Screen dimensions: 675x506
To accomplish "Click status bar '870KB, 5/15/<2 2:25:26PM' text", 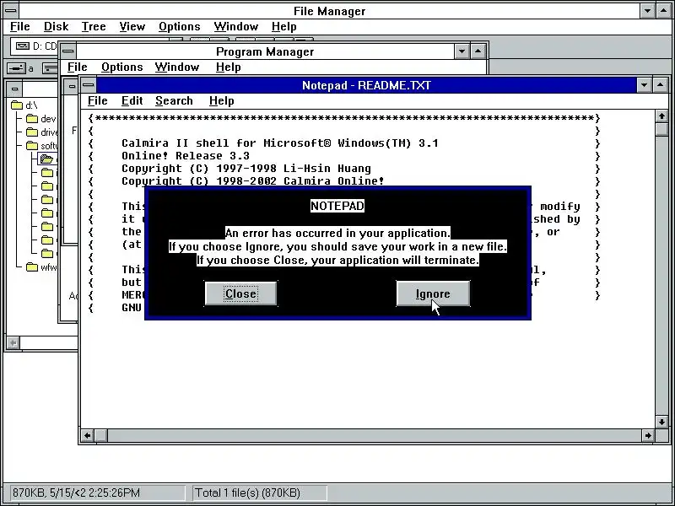I will click(76, 493).
